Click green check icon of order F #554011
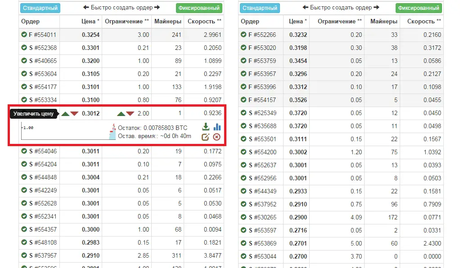The width and height of the screenshot is (460, 268). click(24, 35)
